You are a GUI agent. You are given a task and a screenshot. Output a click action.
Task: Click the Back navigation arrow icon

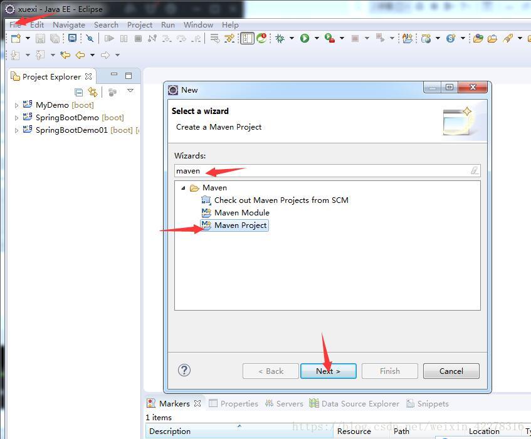(80, 54)
